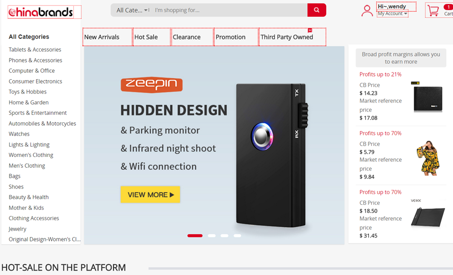Open Consumer Electronics category
The height and width of the screenshot is (275, 453).
tap(35, 81)
